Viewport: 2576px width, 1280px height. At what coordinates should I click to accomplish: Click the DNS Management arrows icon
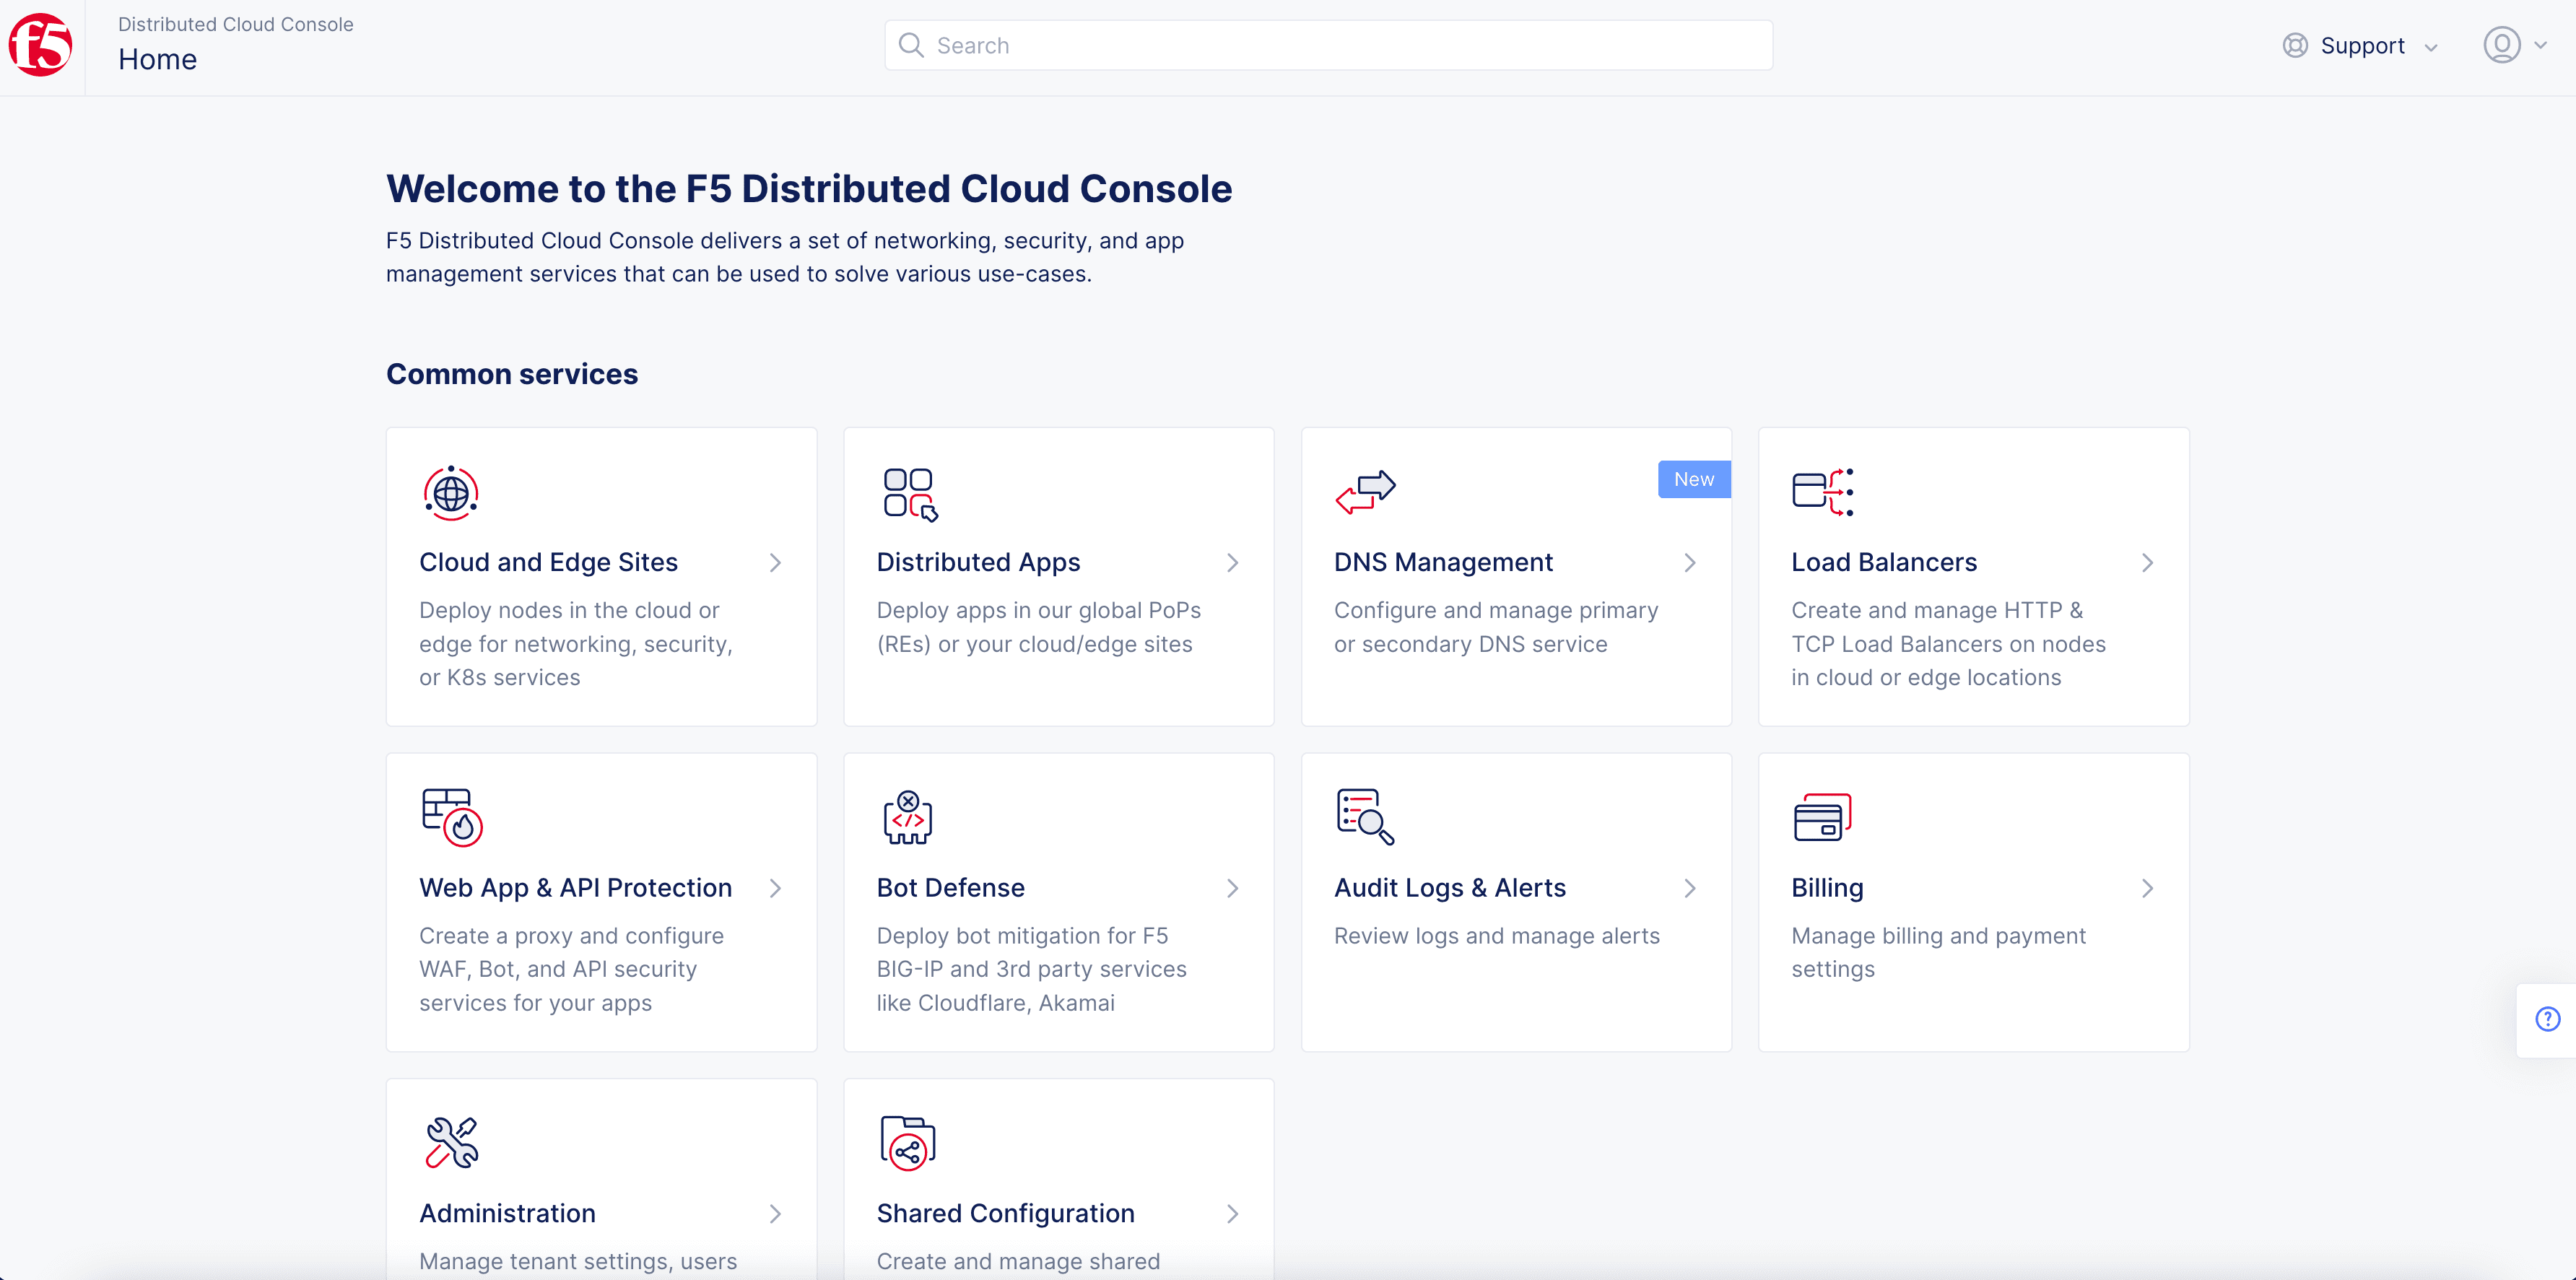(x=1365, y=492)
